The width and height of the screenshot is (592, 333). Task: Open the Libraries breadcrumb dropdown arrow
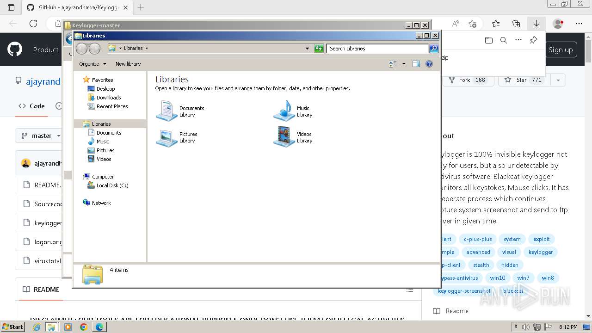[147, 48]
